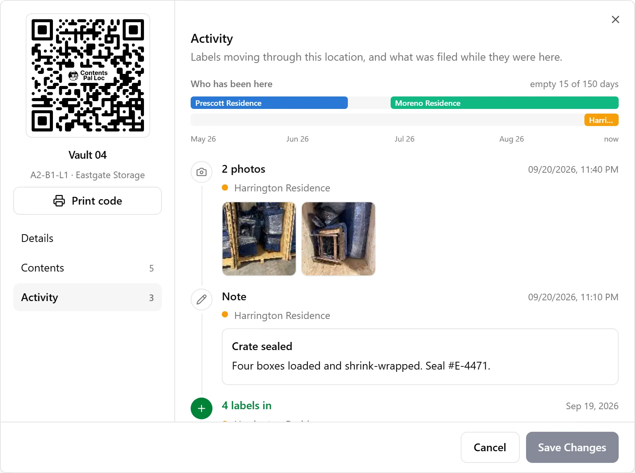
Task: Select the Moreno Residence timeline bar
Action: pos(505,103)
